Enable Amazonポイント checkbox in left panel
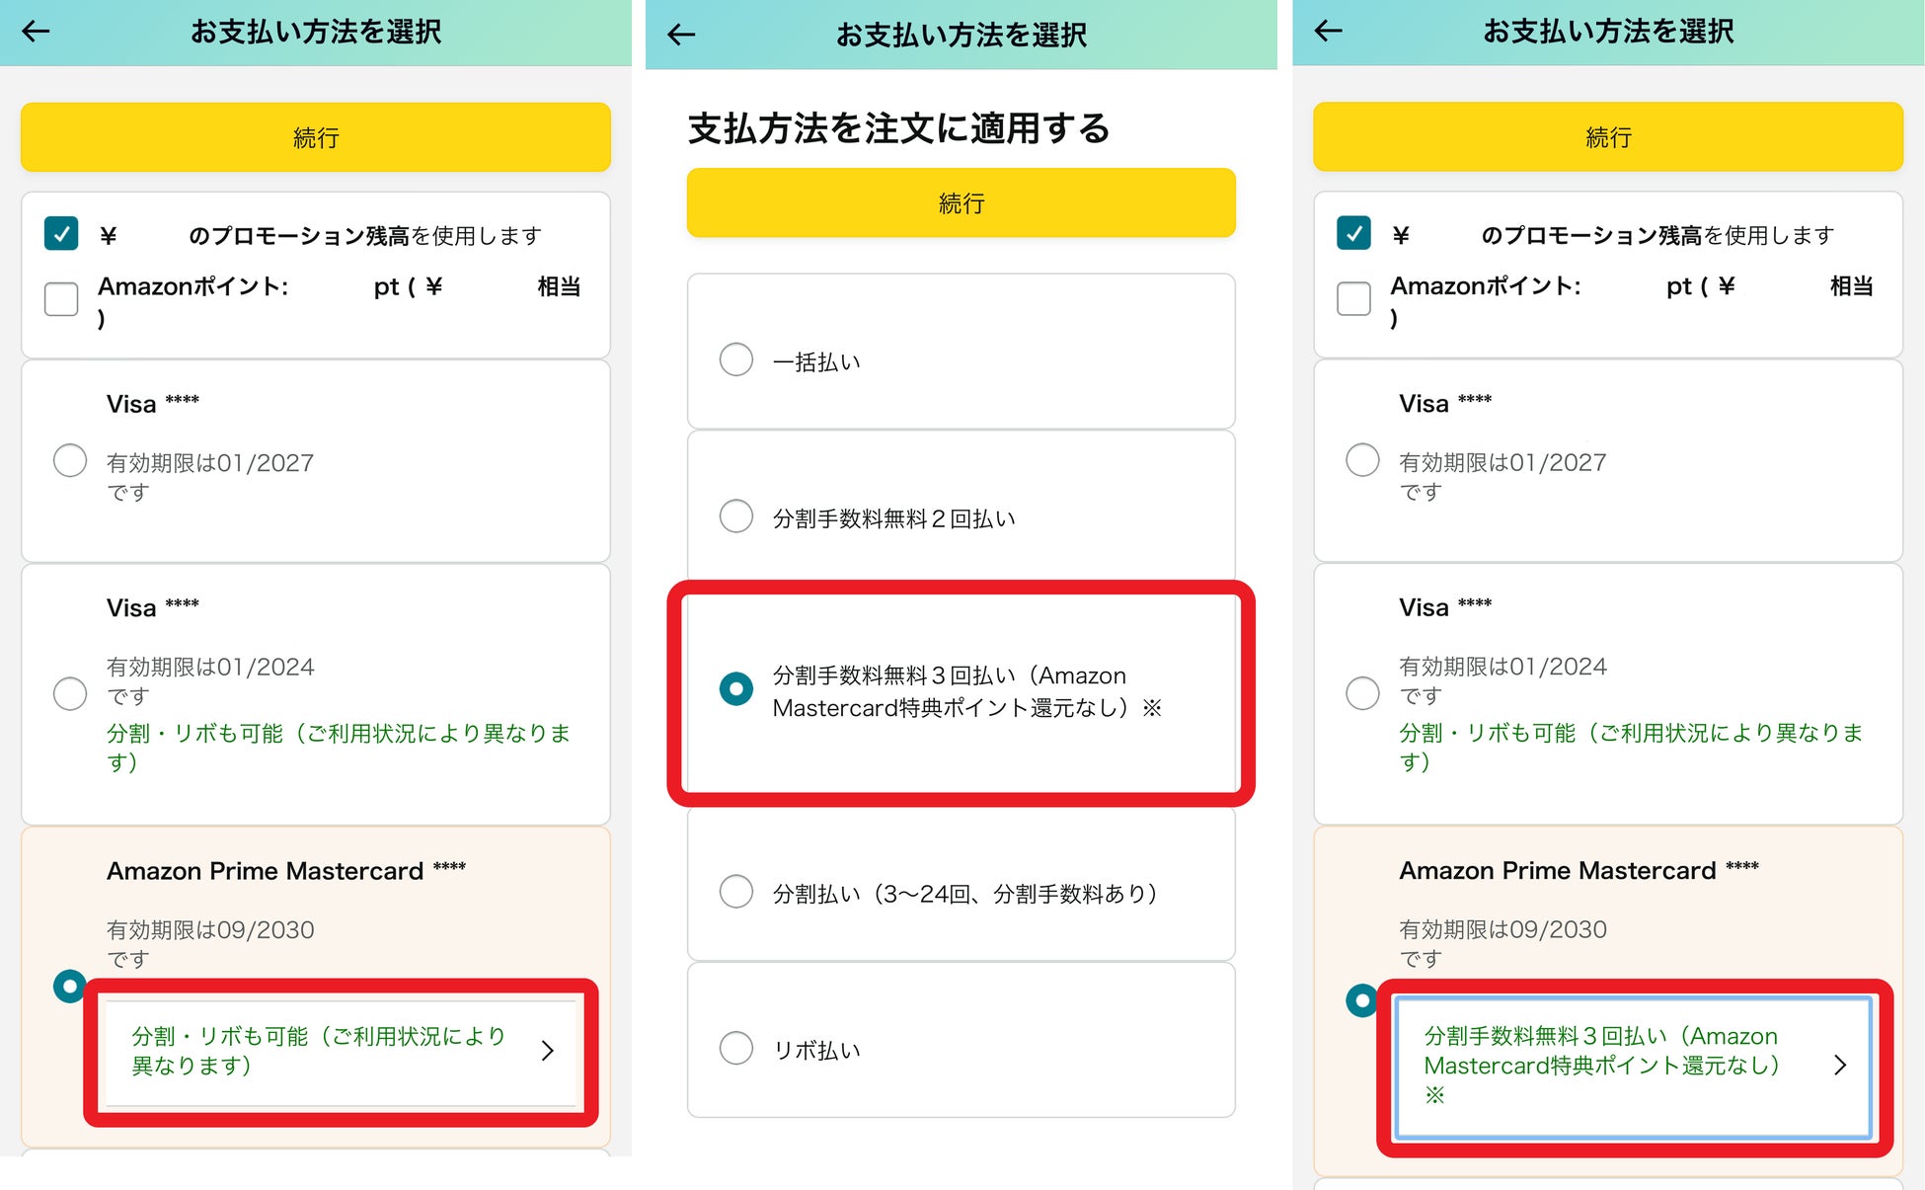This screenshot has width=1925, height=1190. pyautogui.click(x=61, y=298)
